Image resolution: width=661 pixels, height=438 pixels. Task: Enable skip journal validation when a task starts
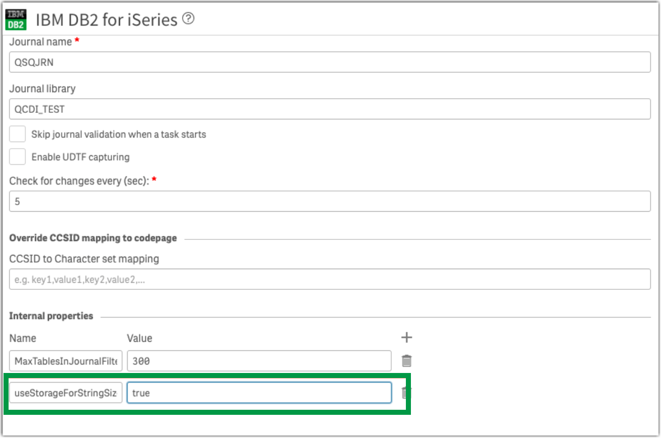(17, 134)
